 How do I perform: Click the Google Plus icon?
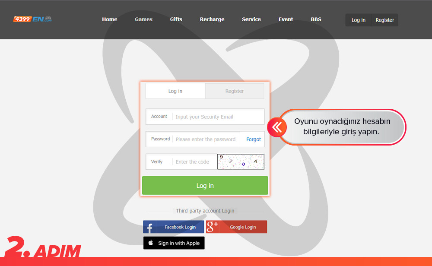(212, 227)
